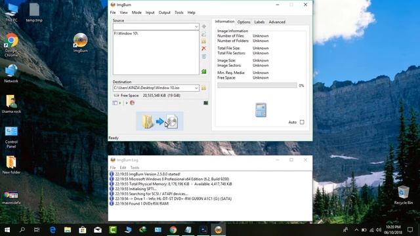This screenshot has height=236, width=420.
Task: Expand the Destination path dropdown
Action: click(x=196, y=88)
